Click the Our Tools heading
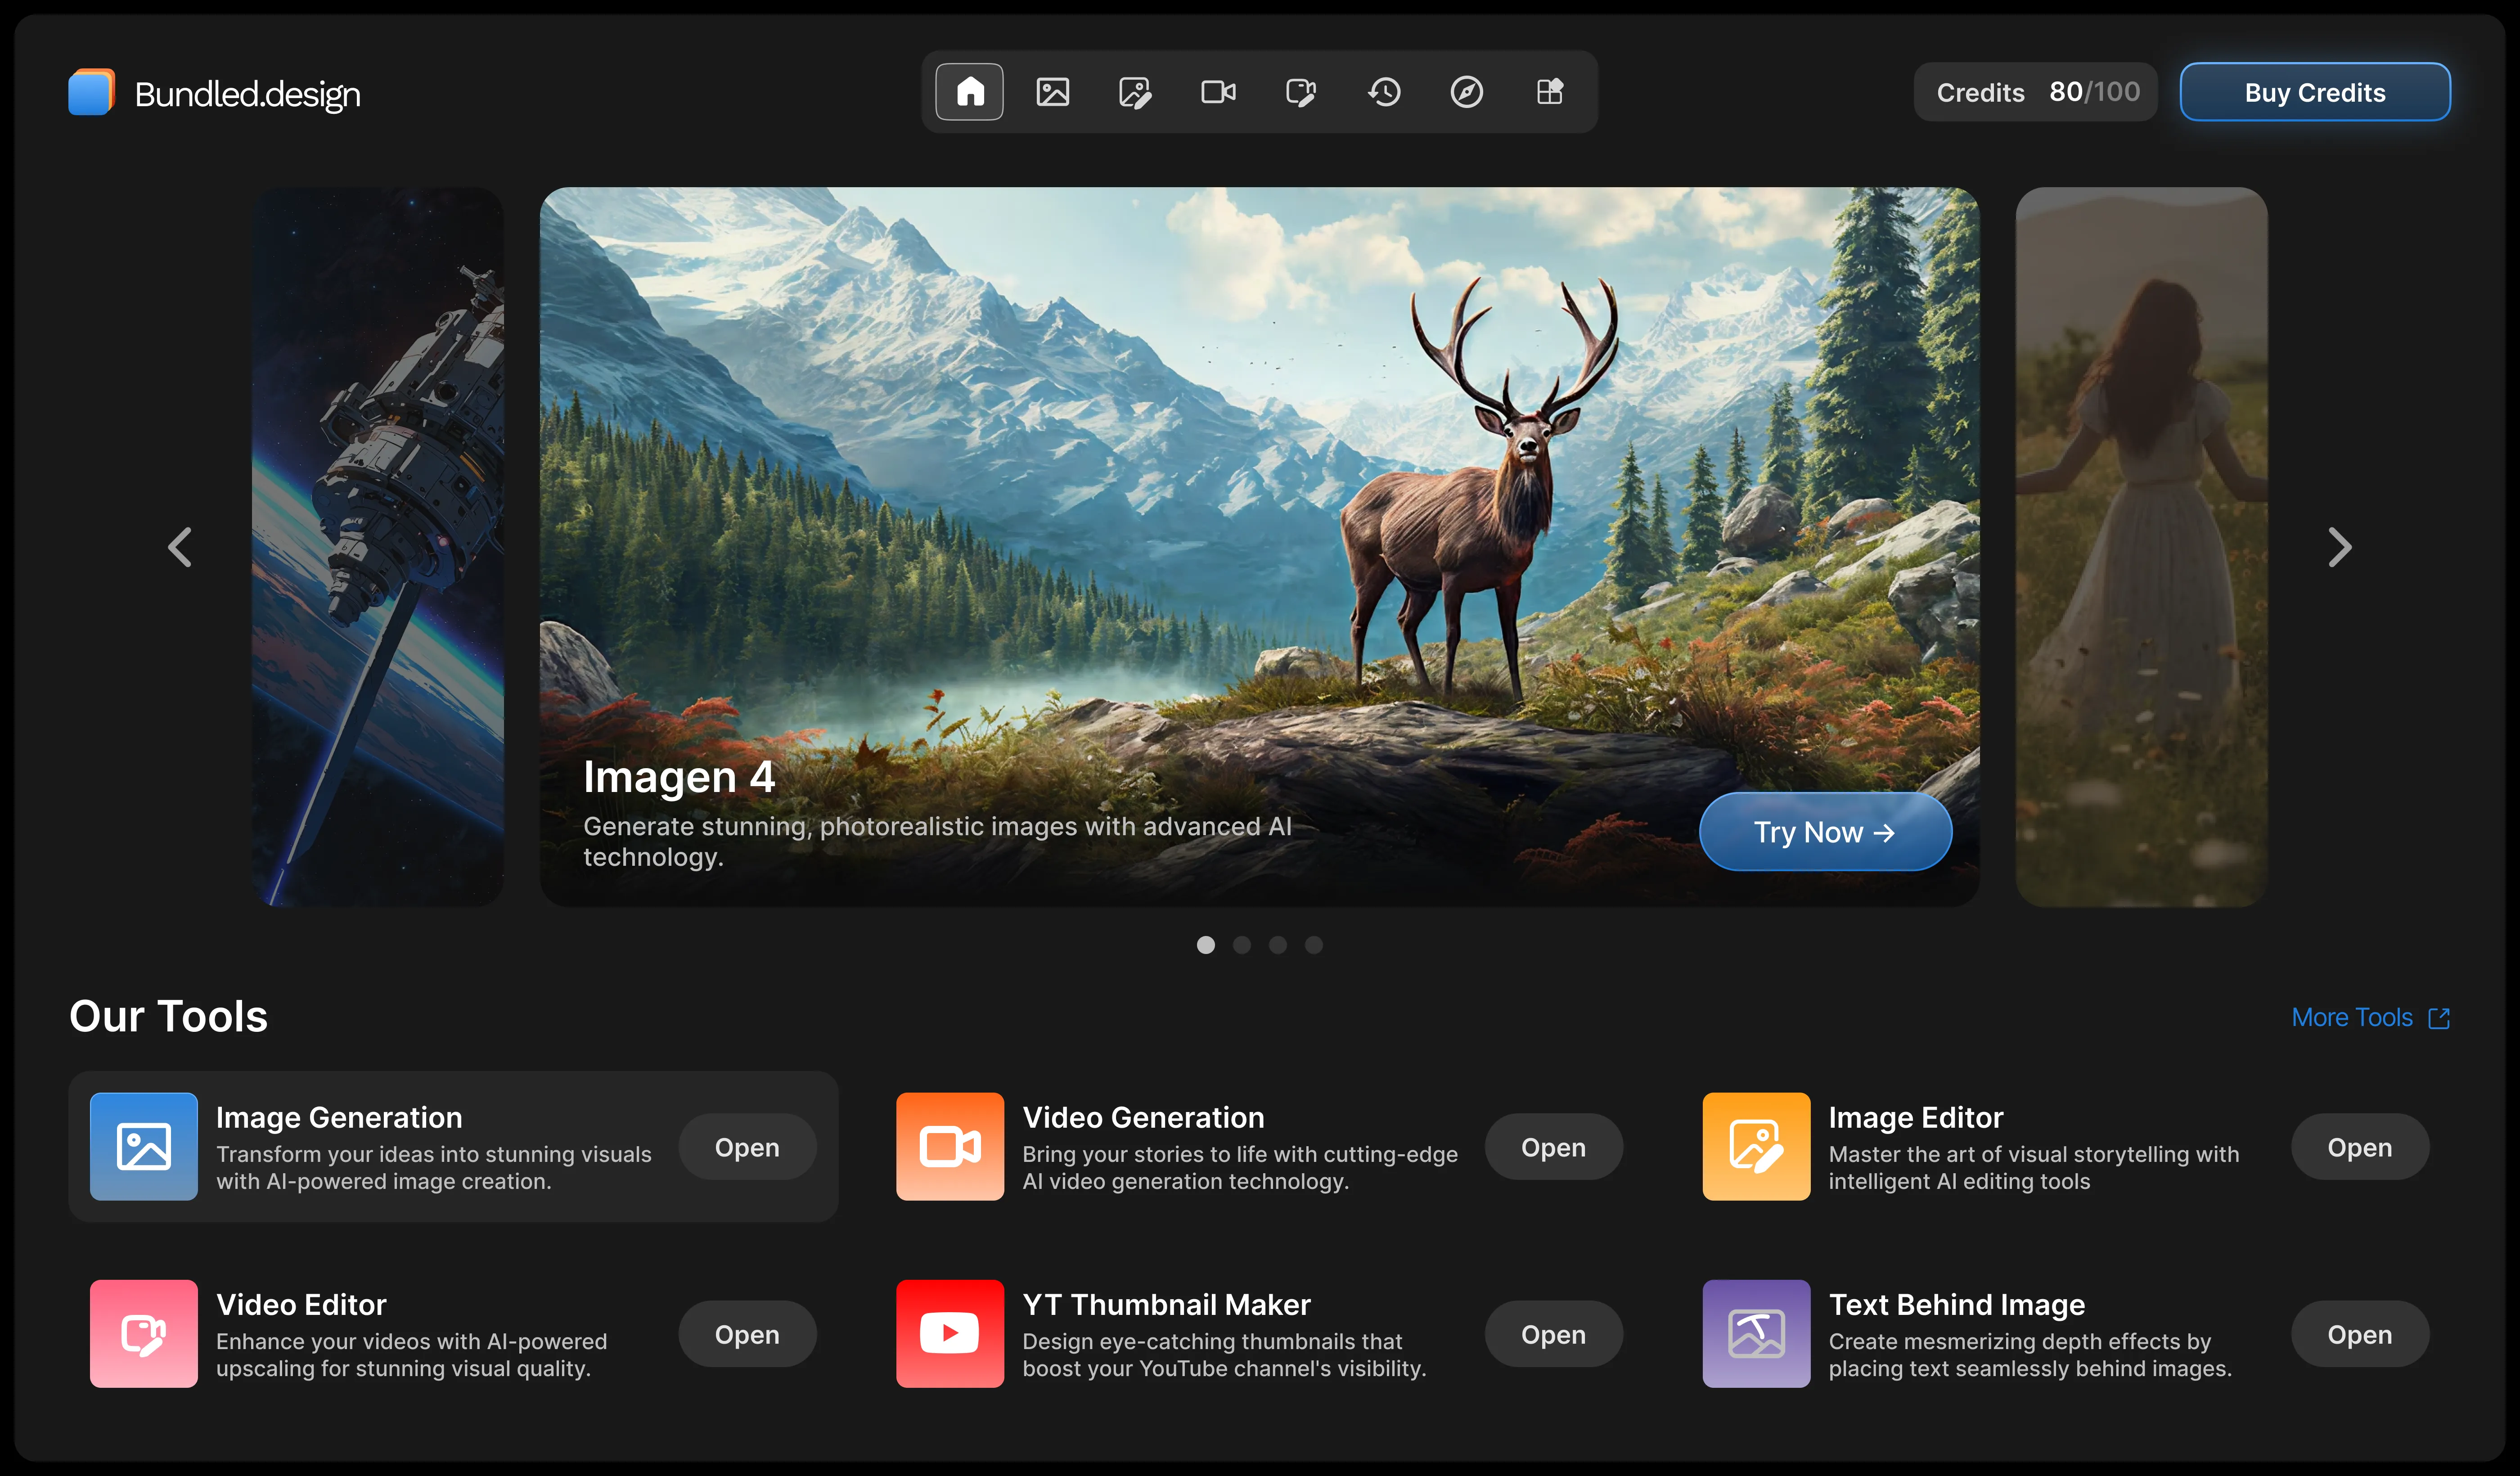 (x=168, y=1016)
